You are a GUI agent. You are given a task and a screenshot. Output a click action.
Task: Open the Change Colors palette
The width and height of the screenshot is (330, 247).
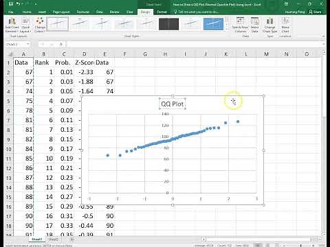40,25
